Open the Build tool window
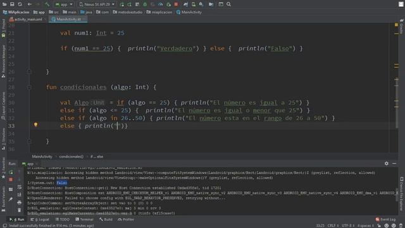This screenshot has height=228, width=405. (106, 219)
